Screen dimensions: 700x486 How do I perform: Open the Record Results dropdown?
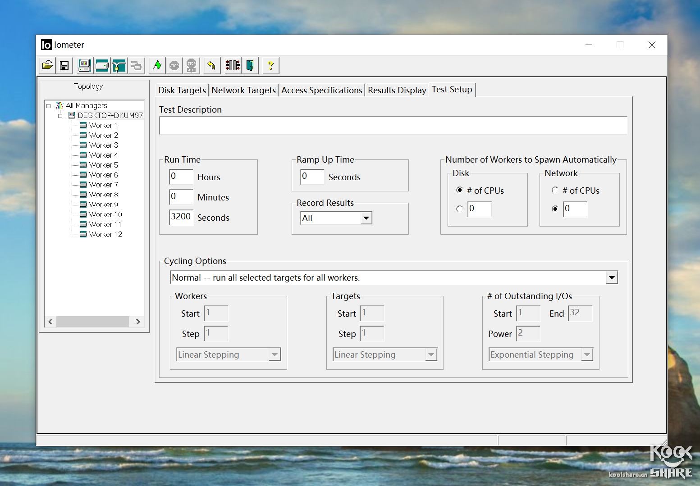tap(366, 218)
